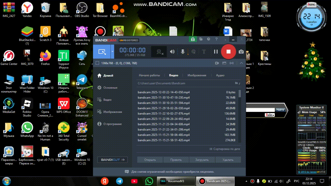
Task: Take a screenshot with the camera icon
Action: 241,52
